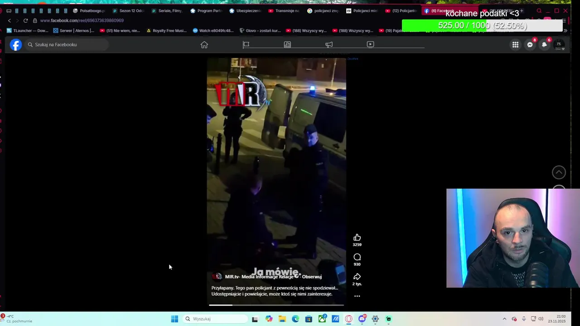The image size is (580, 326).
Task: Open Messenger chats icon
Action: click(530, 44)
